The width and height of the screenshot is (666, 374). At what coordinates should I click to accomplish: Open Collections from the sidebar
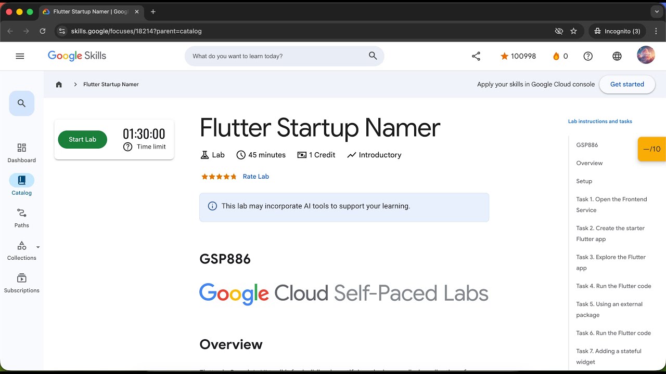pos(22,251)
